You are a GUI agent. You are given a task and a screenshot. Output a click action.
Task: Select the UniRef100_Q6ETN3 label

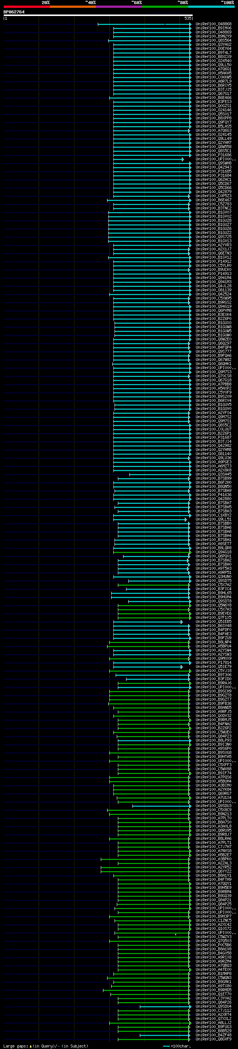213,253
